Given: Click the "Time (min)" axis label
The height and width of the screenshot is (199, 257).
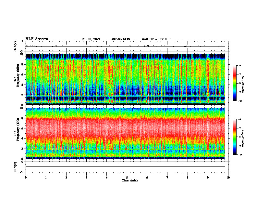Looking at the screenshot, I should (x=130, y=180).
